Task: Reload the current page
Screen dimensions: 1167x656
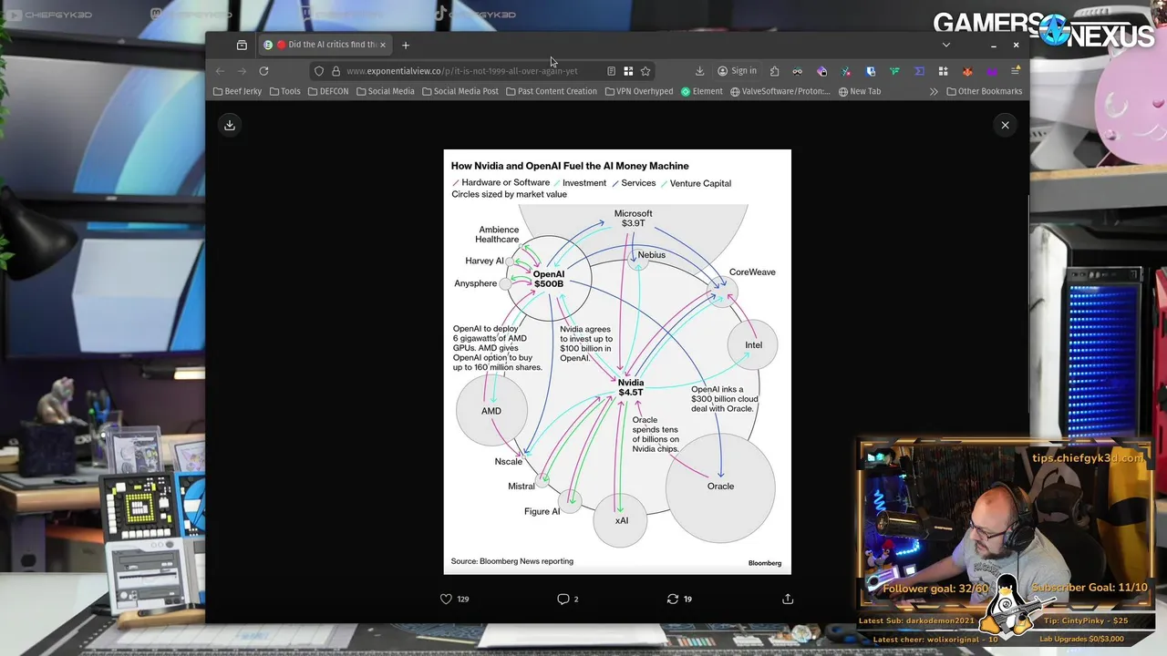Action: (x=263, y=71)
